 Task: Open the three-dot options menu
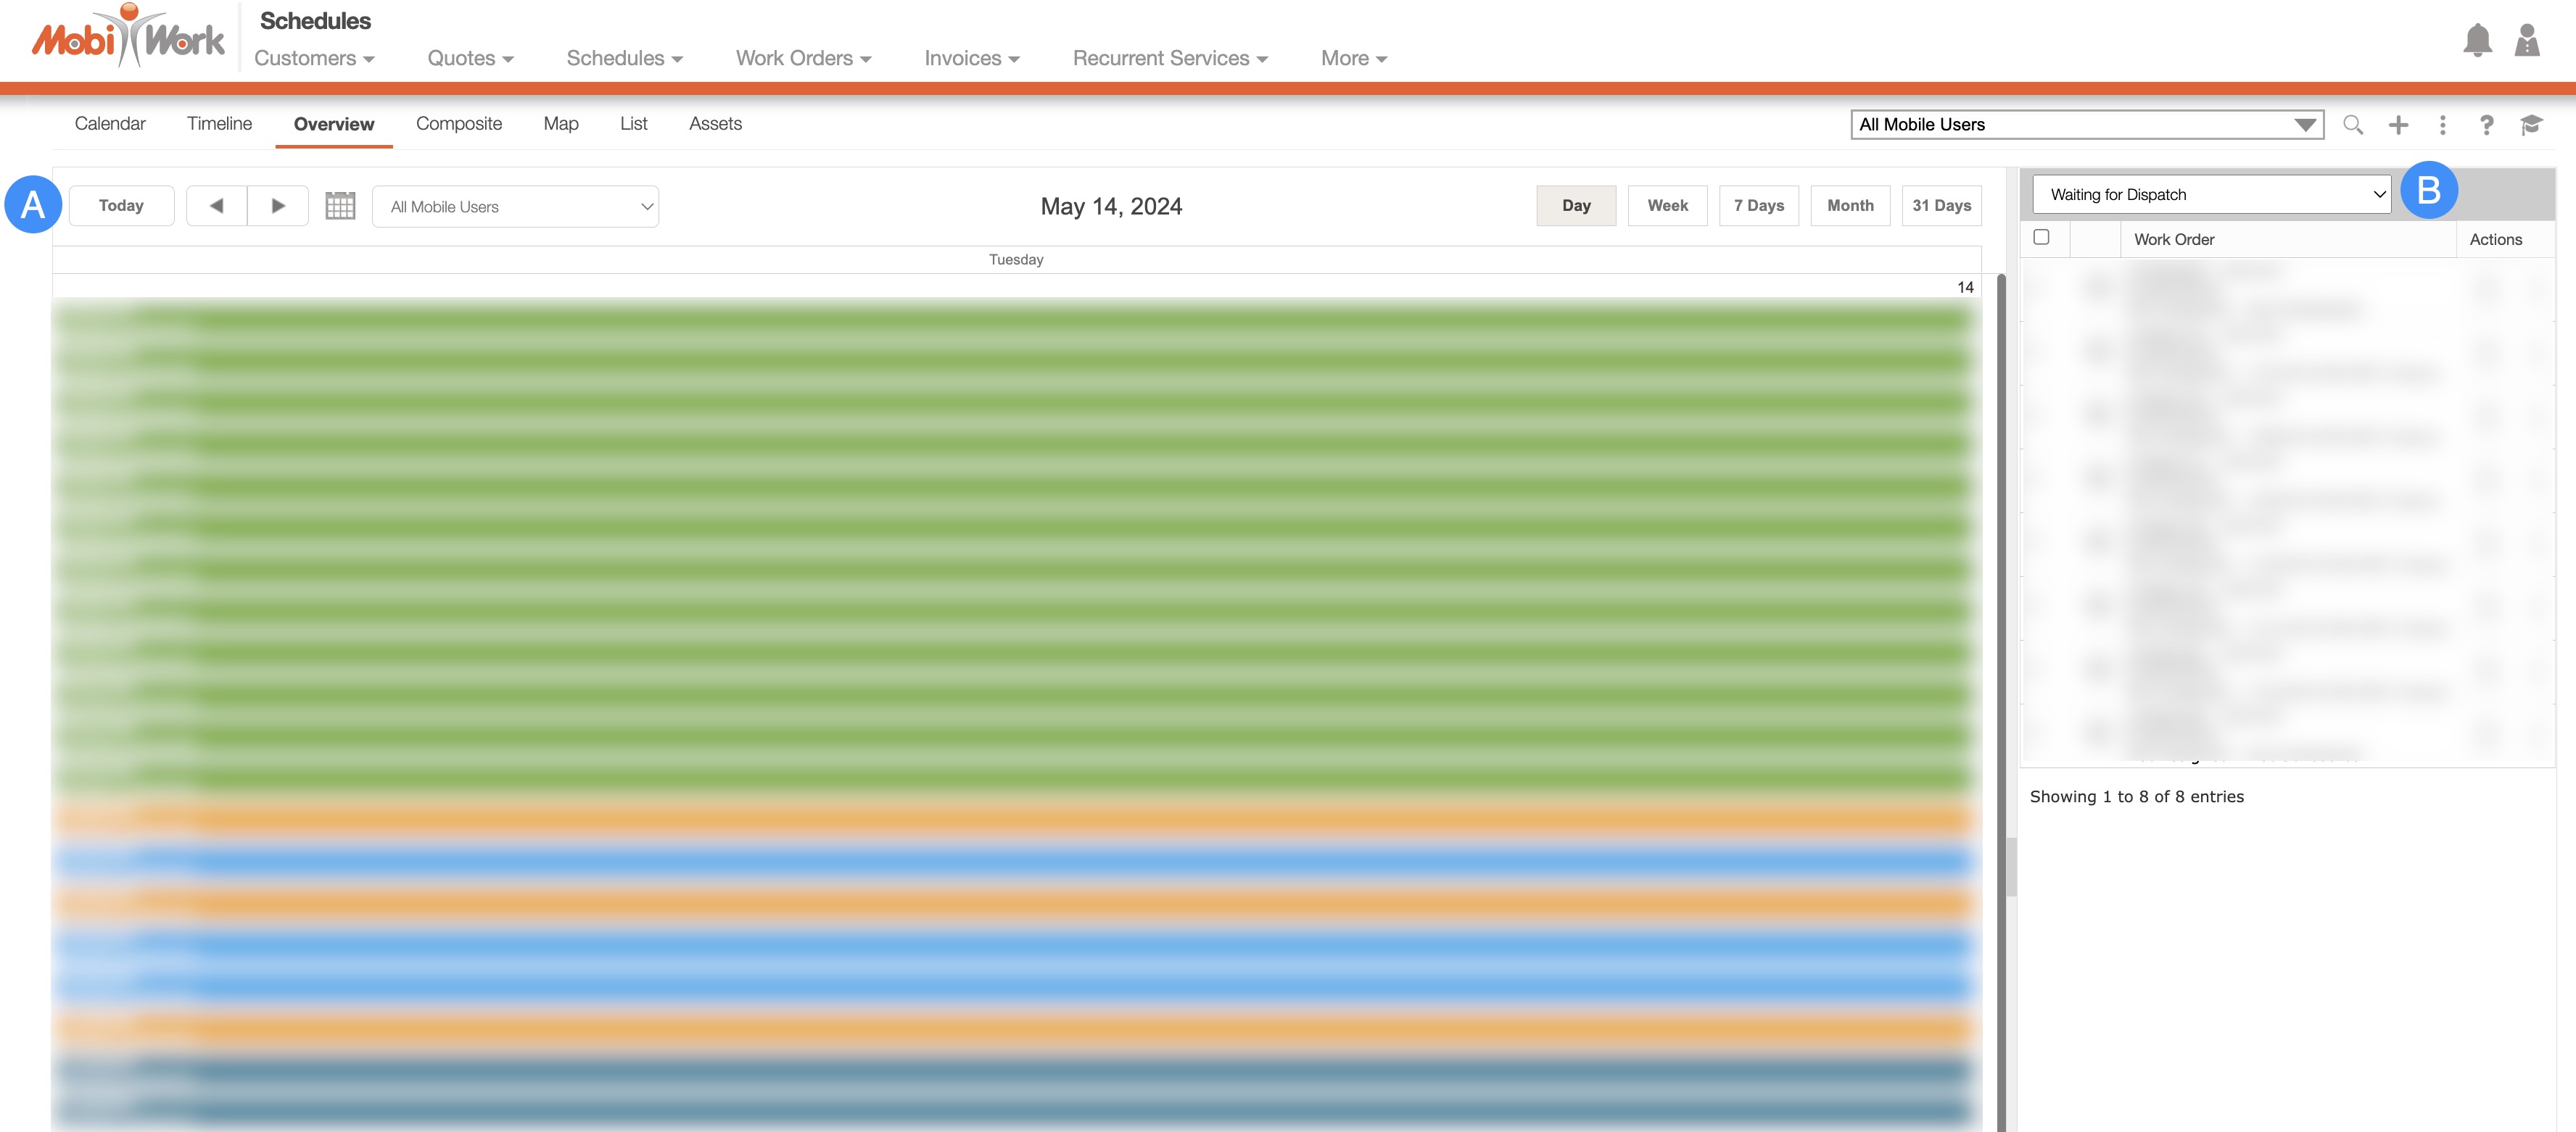[2442, 125]
